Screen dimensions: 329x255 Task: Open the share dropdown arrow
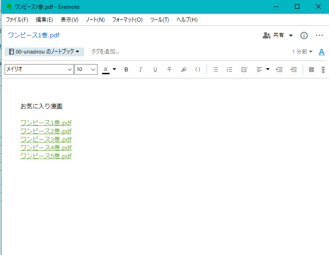(291, 36)
